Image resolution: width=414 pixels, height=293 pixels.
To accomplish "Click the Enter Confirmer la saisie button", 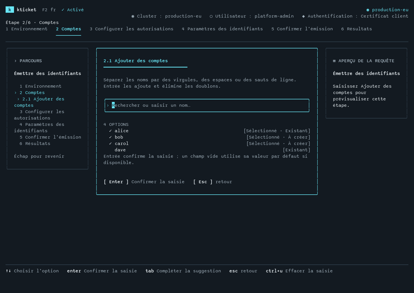I will (x=144, y=182).
